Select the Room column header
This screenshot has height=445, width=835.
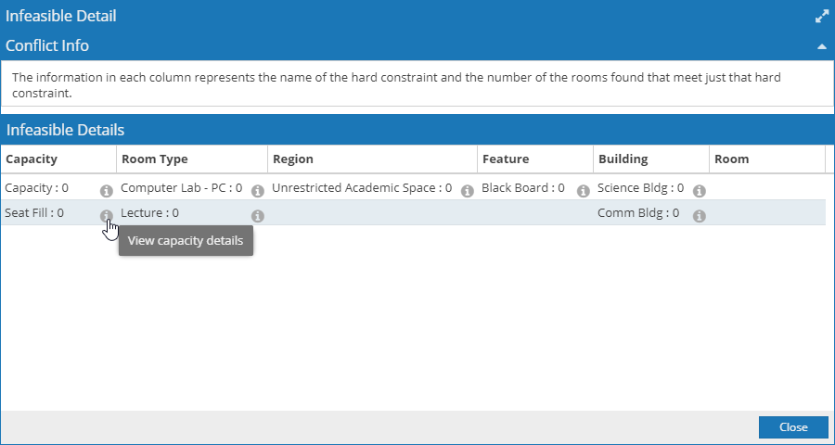click(x=767, y=159)
